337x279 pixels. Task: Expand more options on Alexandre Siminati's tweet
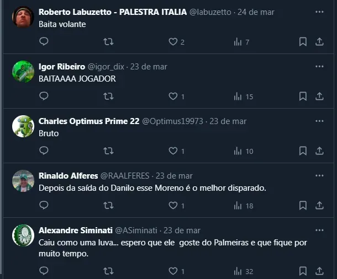coord(319,230)
